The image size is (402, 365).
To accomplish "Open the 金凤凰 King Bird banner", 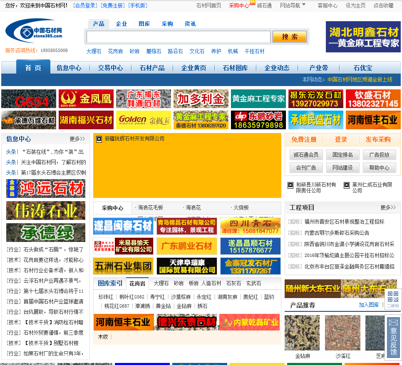I will [86, 99].
